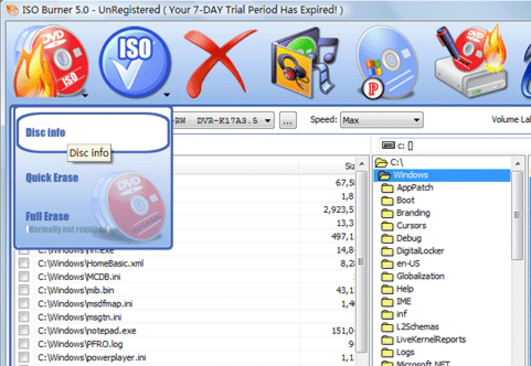
Task: Select Disc info from the popup menu
Action: pyautogui.click(x=93, y=132)
